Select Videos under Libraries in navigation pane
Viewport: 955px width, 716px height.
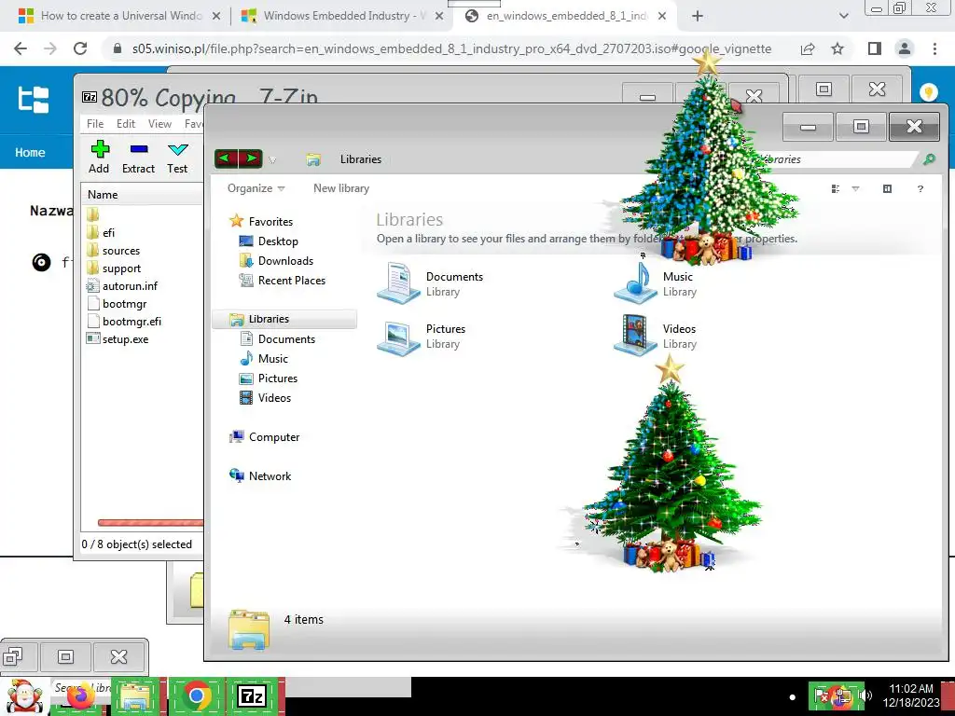pyautogui.click(x=265, y=397)
